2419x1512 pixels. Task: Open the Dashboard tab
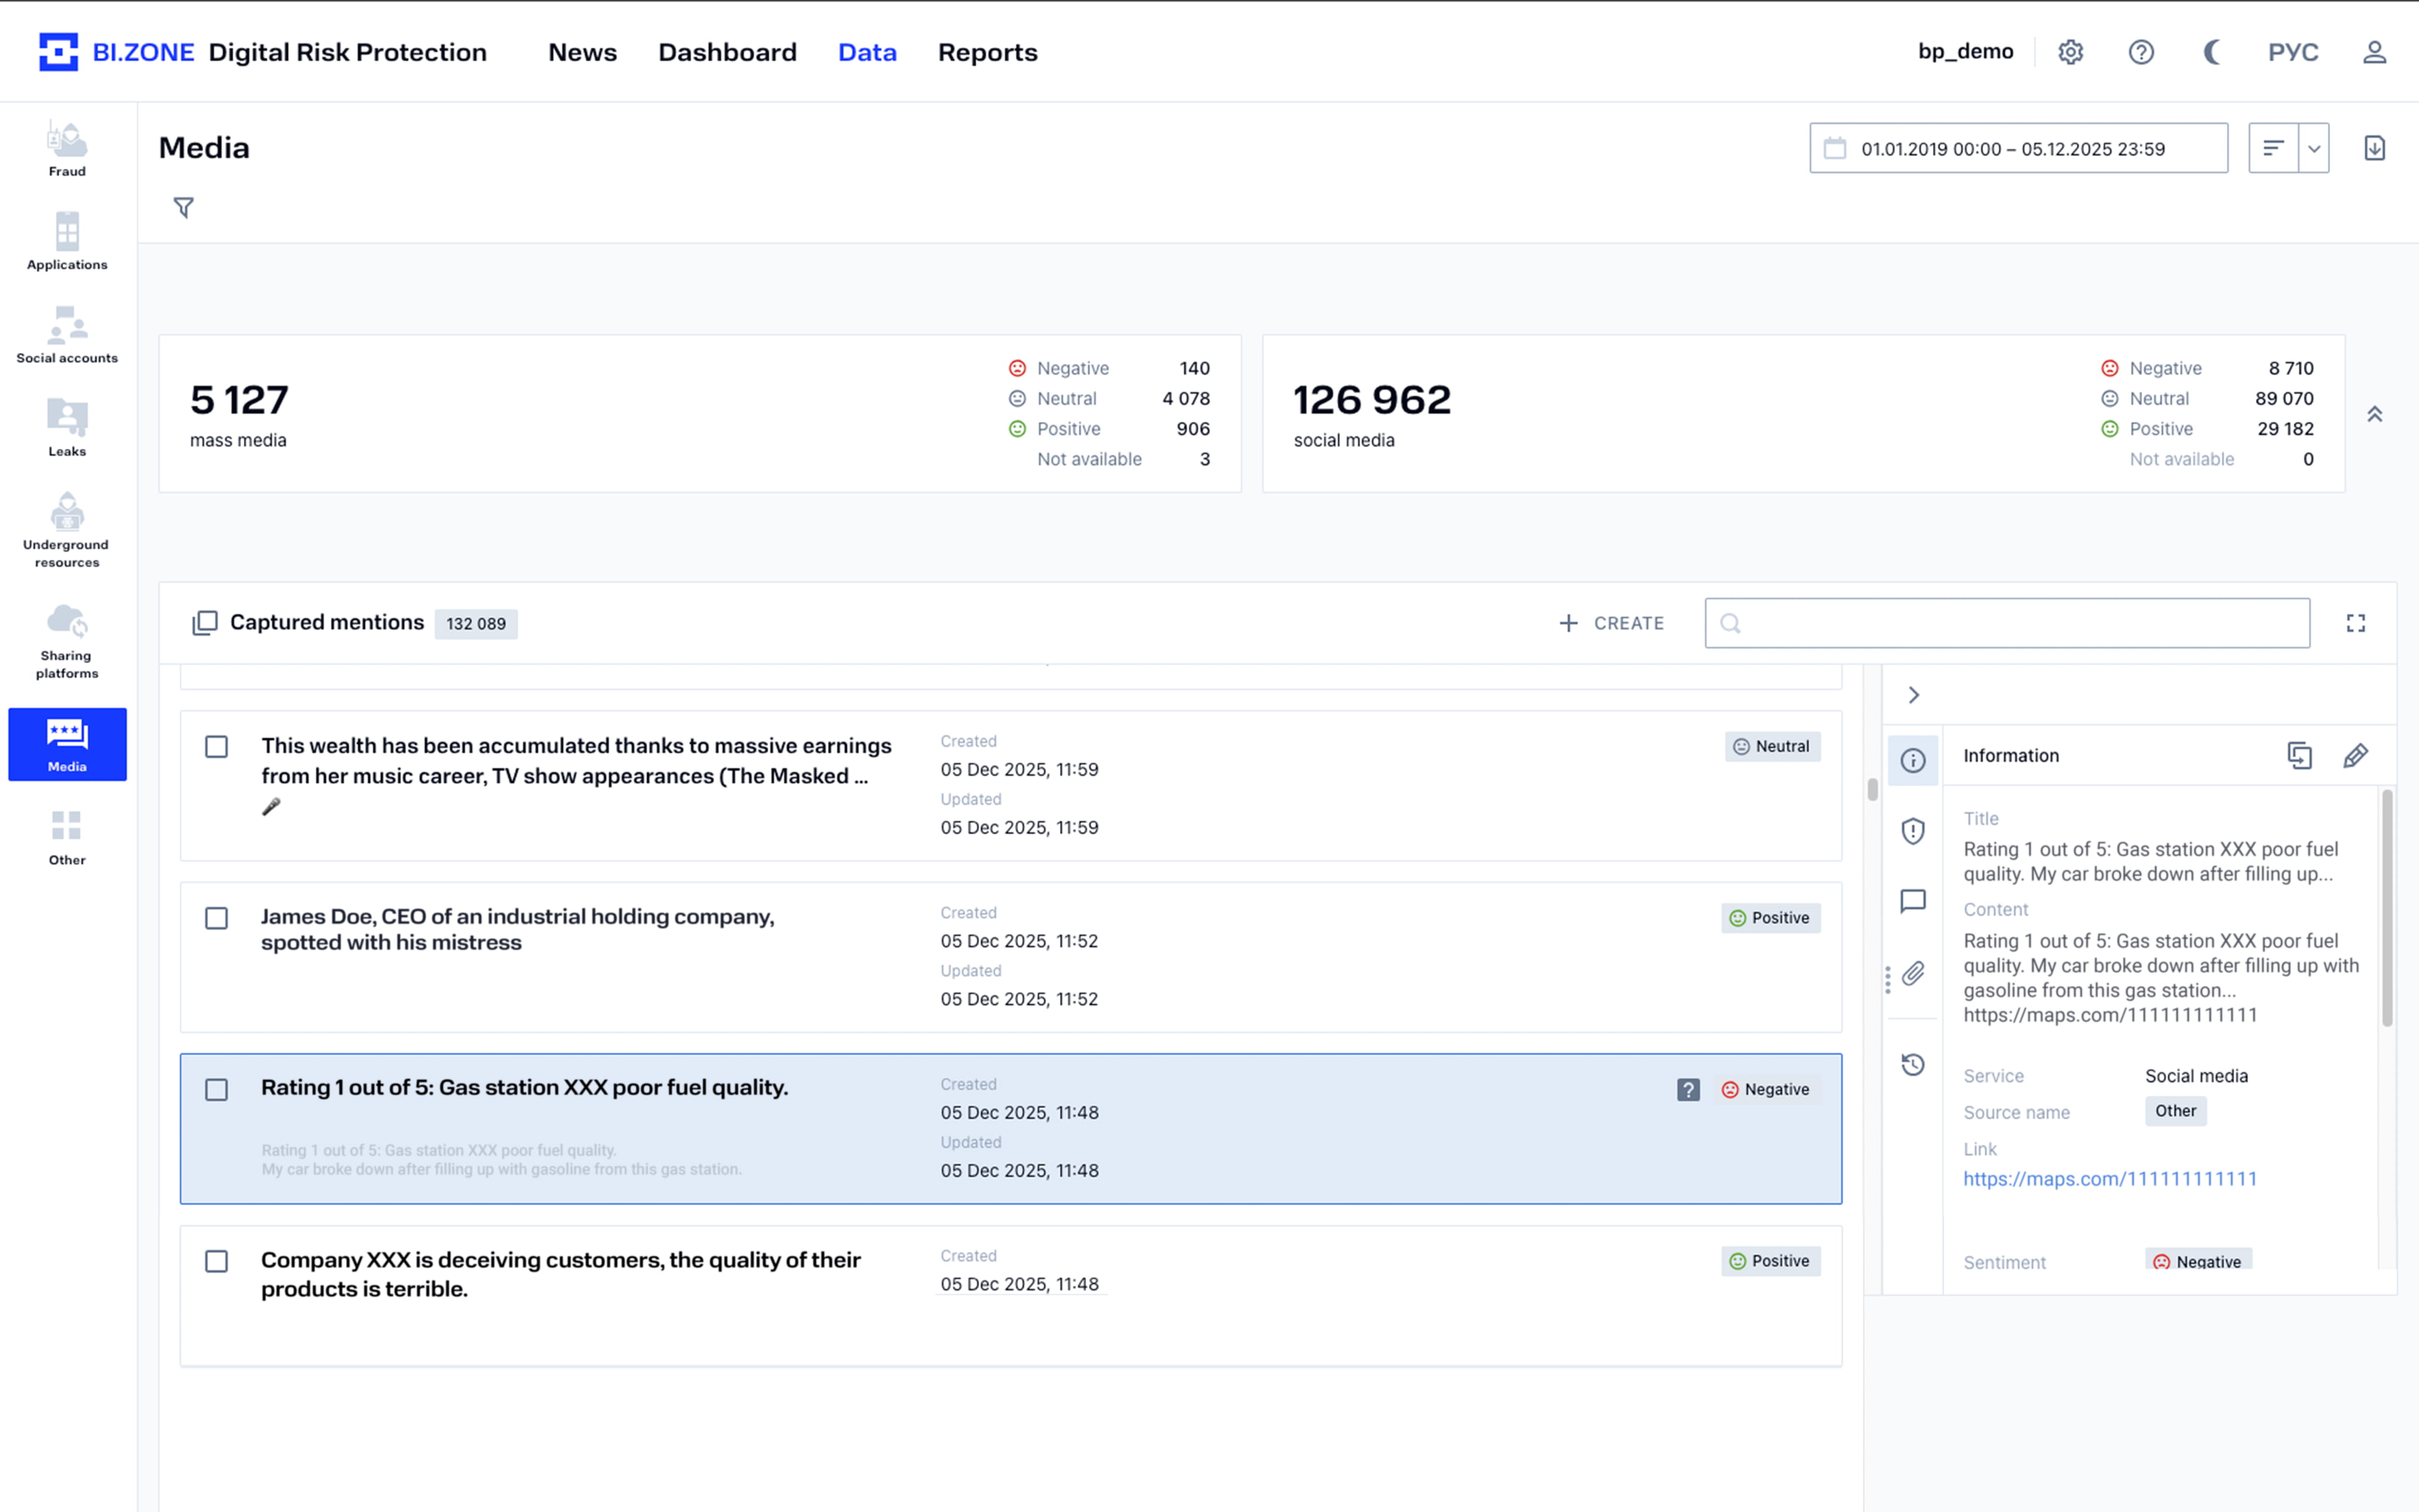[727, 52]
